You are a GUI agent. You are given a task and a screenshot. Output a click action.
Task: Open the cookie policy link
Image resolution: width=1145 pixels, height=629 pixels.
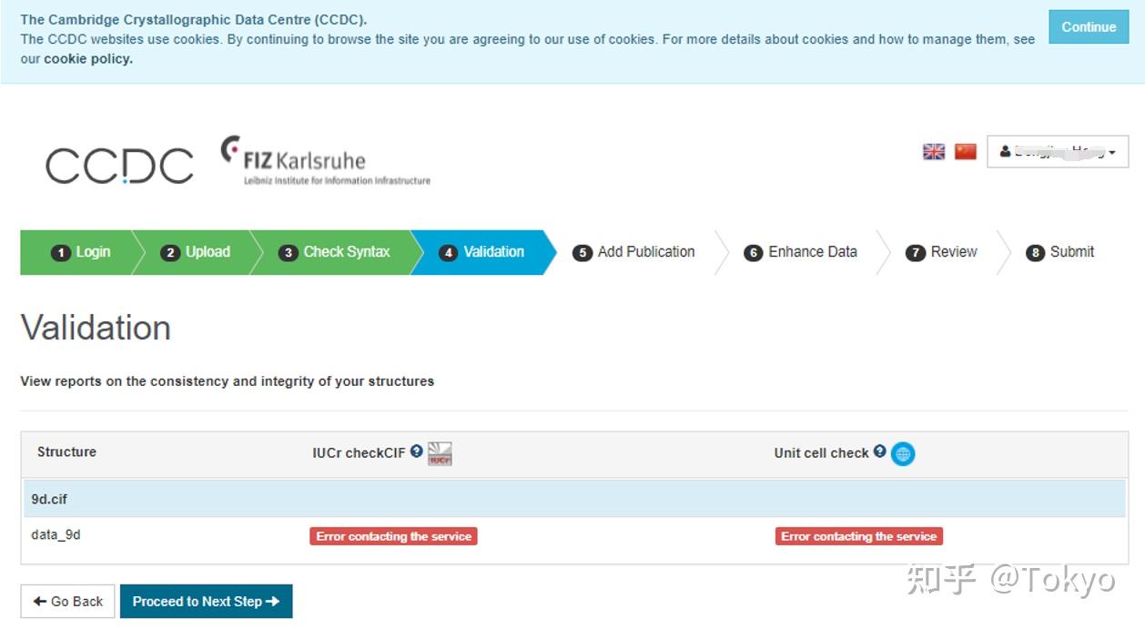(88, 59)
